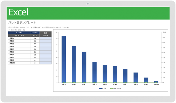Select the 問題 9 bar in the chart
This screenshot has width=176, height=103.
click(146, 80)
